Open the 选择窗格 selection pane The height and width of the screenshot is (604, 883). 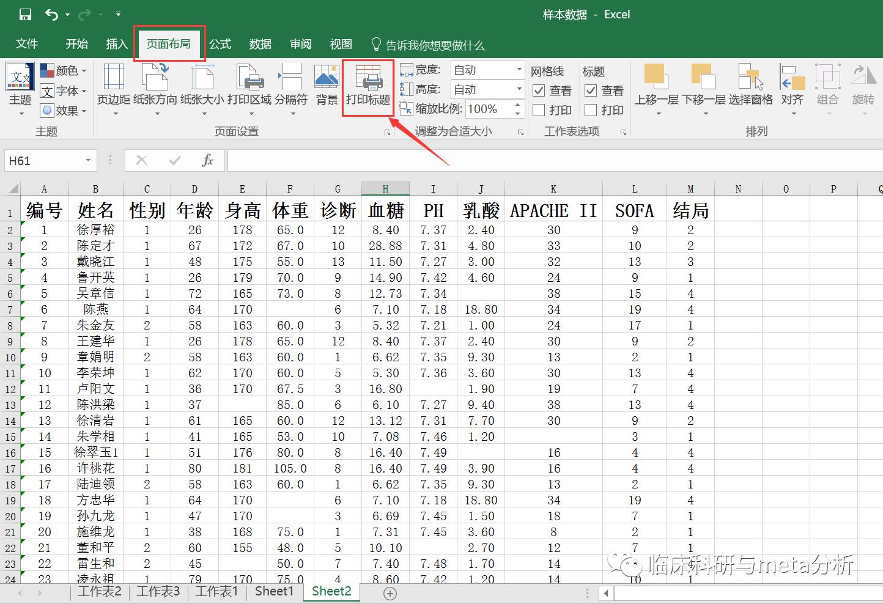click(x=751, y=86)
